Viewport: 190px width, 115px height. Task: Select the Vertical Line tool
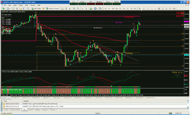148,8
